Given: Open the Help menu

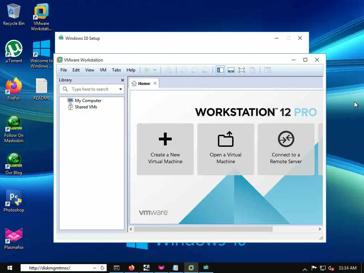Looking at the screenshot, I should coord(131,70).
